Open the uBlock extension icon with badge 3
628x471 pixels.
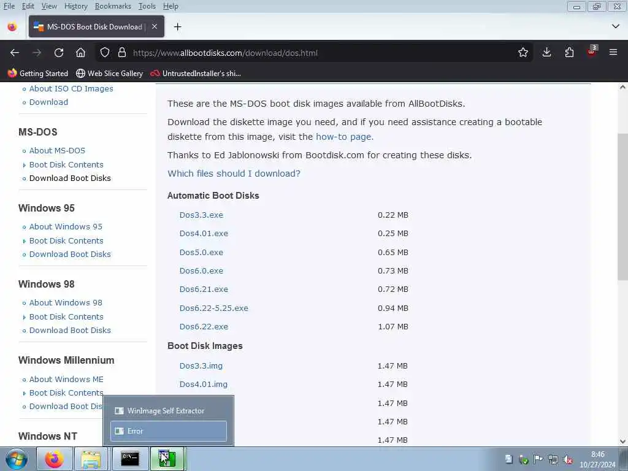(x=592, y=52)
